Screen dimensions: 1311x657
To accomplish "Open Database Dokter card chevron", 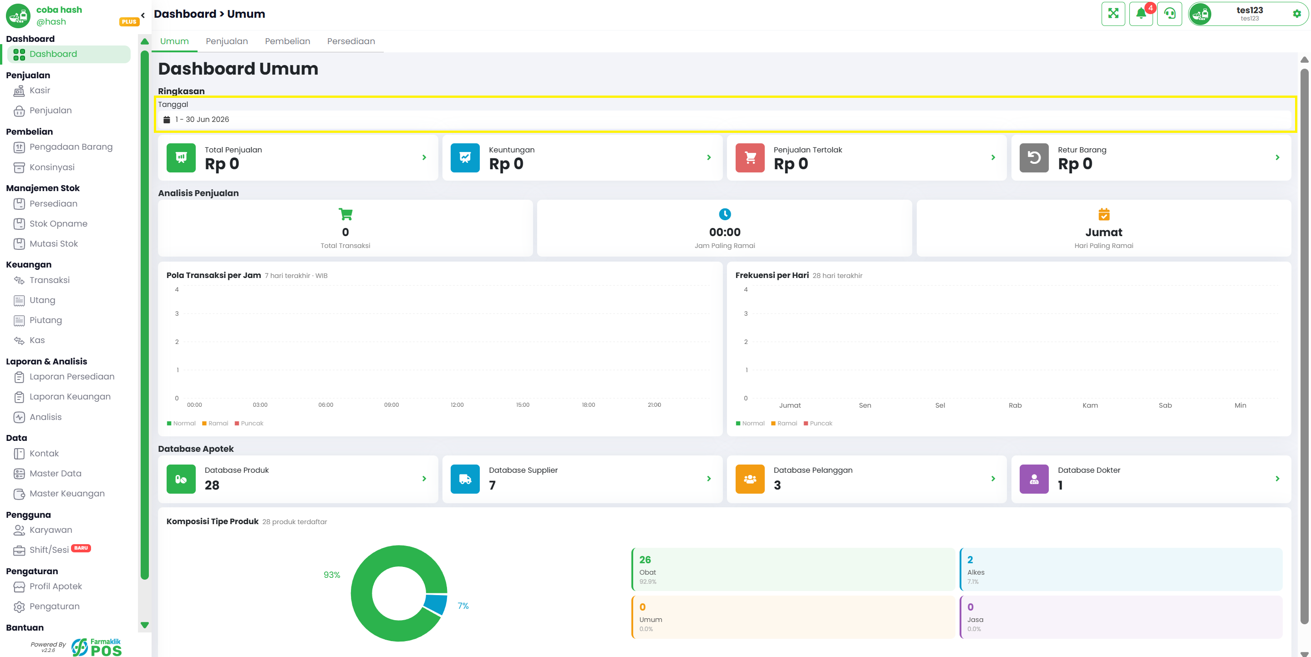I will (1277, 479).
